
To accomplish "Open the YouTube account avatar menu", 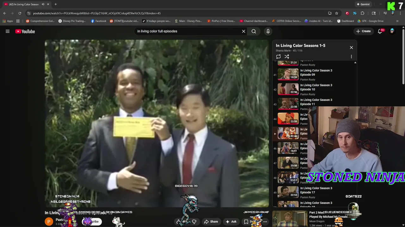I will click(x=392, y=31).
